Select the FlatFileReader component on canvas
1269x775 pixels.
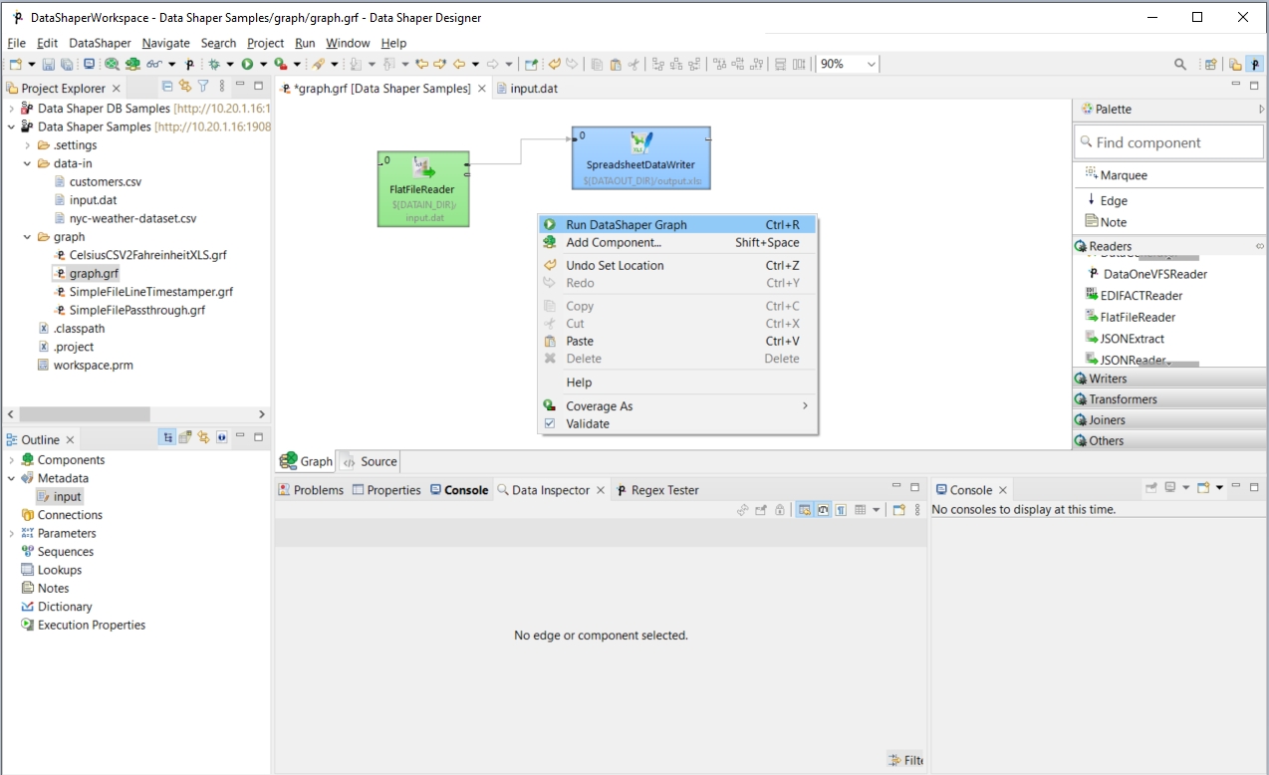point(423,188)
